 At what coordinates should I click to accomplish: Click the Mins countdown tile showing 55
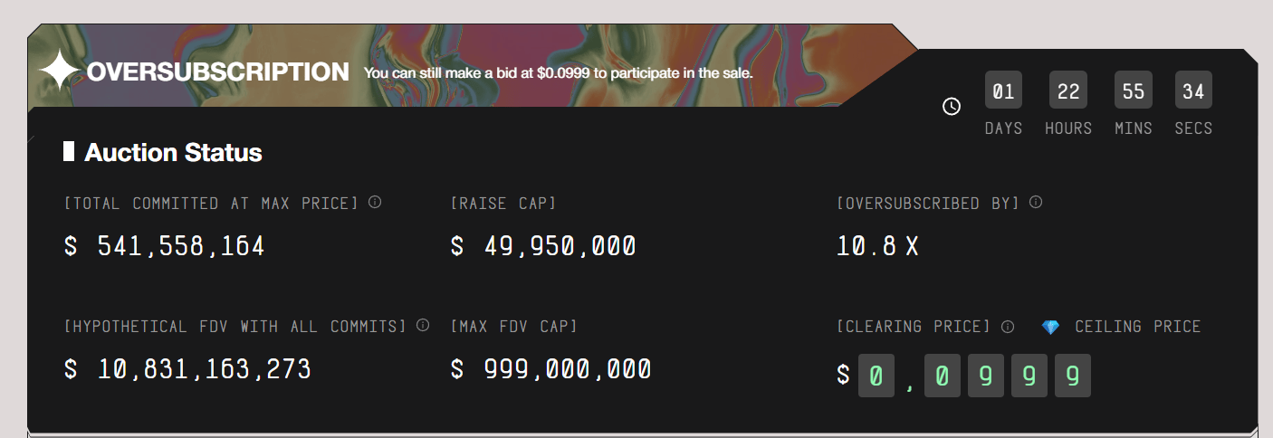pos(1134,90)
